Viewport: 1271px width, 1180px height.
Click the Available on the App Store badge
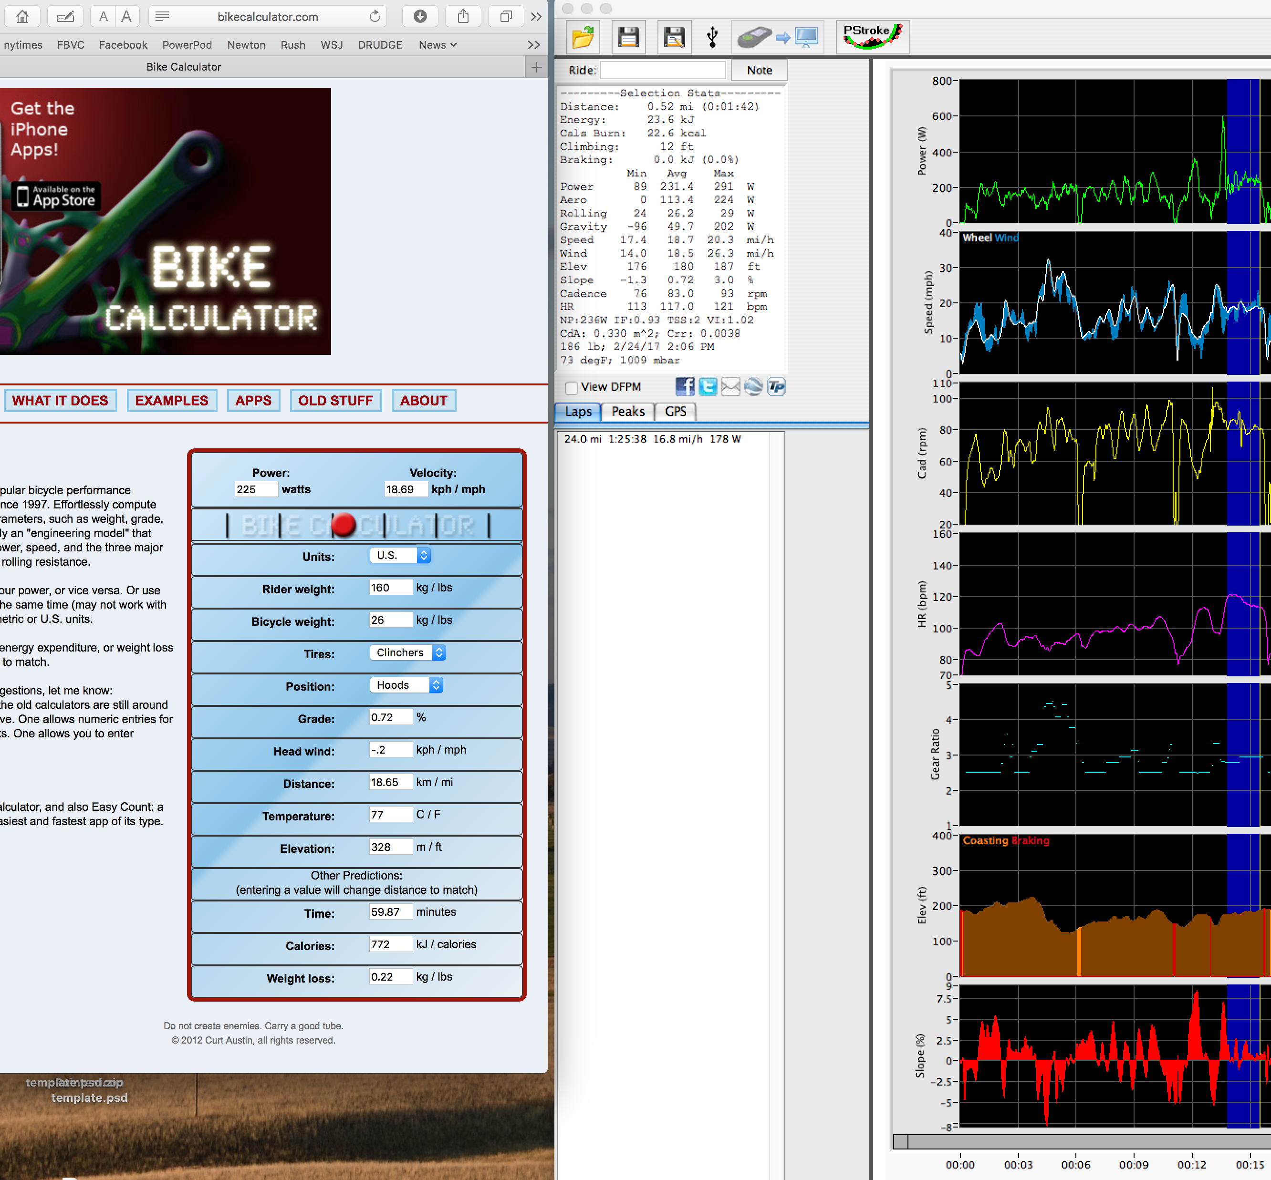56,196
